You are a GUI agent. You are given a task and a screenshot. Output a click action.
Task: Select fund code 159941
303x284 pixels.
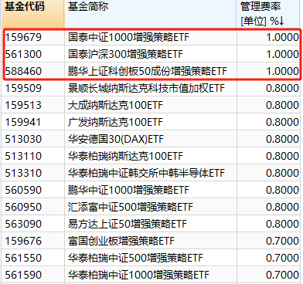point(23,122)
